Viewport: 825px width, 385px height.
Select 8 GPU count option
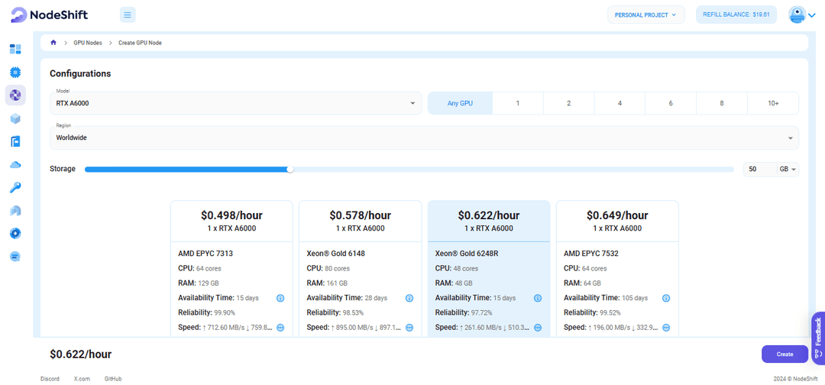722,104
